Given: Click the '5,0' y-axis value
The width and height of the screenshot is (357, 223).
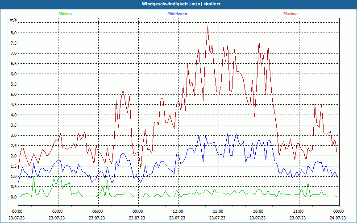Looking at the screenshot, I should click(13, 94).
